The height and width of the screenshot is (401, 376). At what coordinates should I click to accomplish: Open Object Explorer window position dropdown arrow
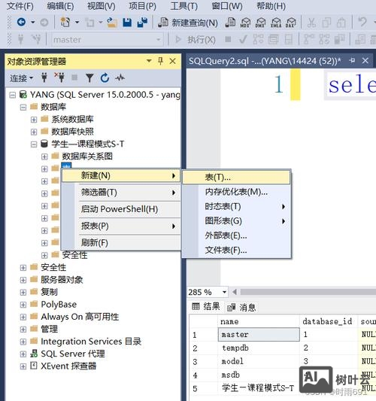point(149,61)
